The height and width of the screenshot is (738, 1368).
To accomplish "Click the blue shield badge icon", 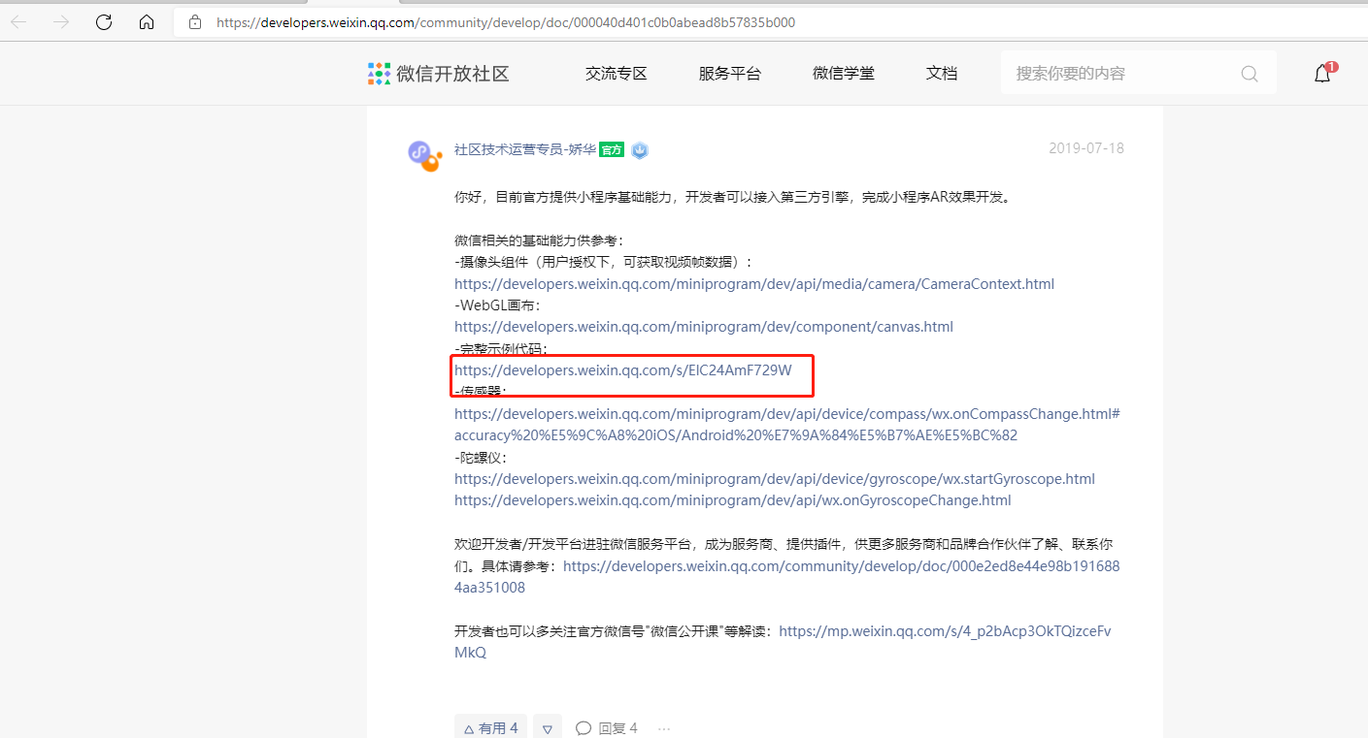I will (639, 150).
